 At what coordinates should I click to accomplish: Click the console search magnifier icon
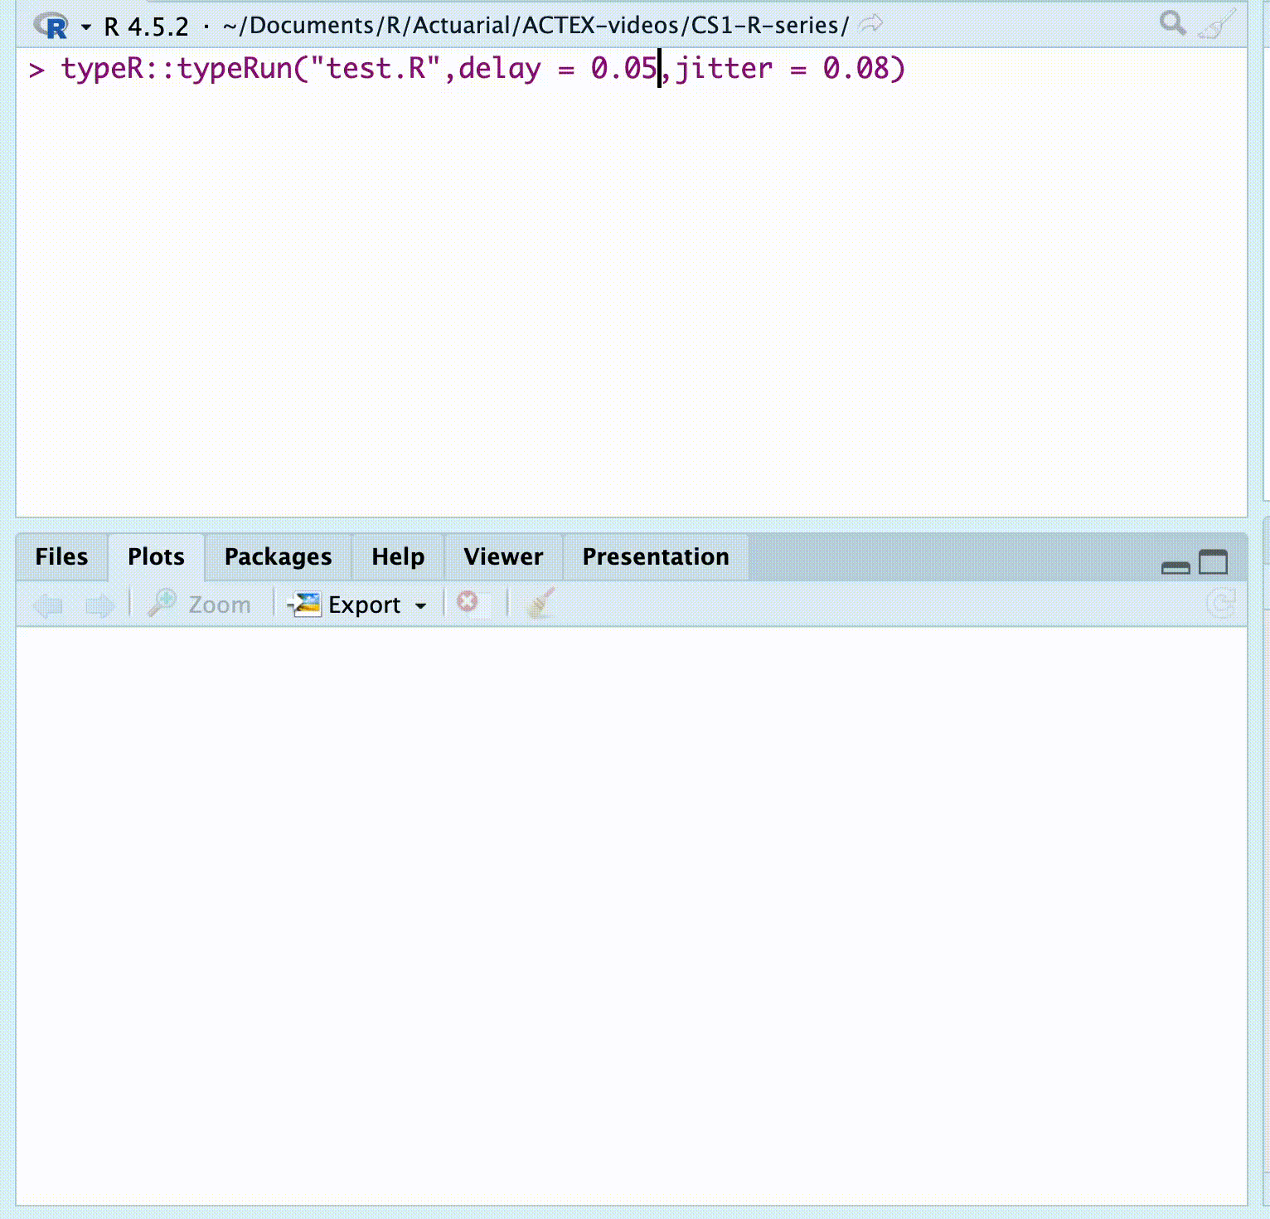(x=1172, y=23)
